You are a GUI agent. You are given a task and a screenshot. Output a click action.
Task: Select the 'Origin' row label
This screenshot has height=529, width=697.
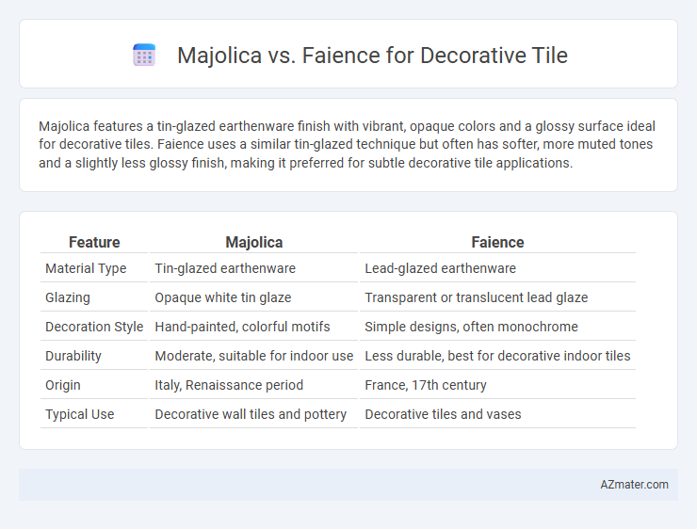[63, 385]
